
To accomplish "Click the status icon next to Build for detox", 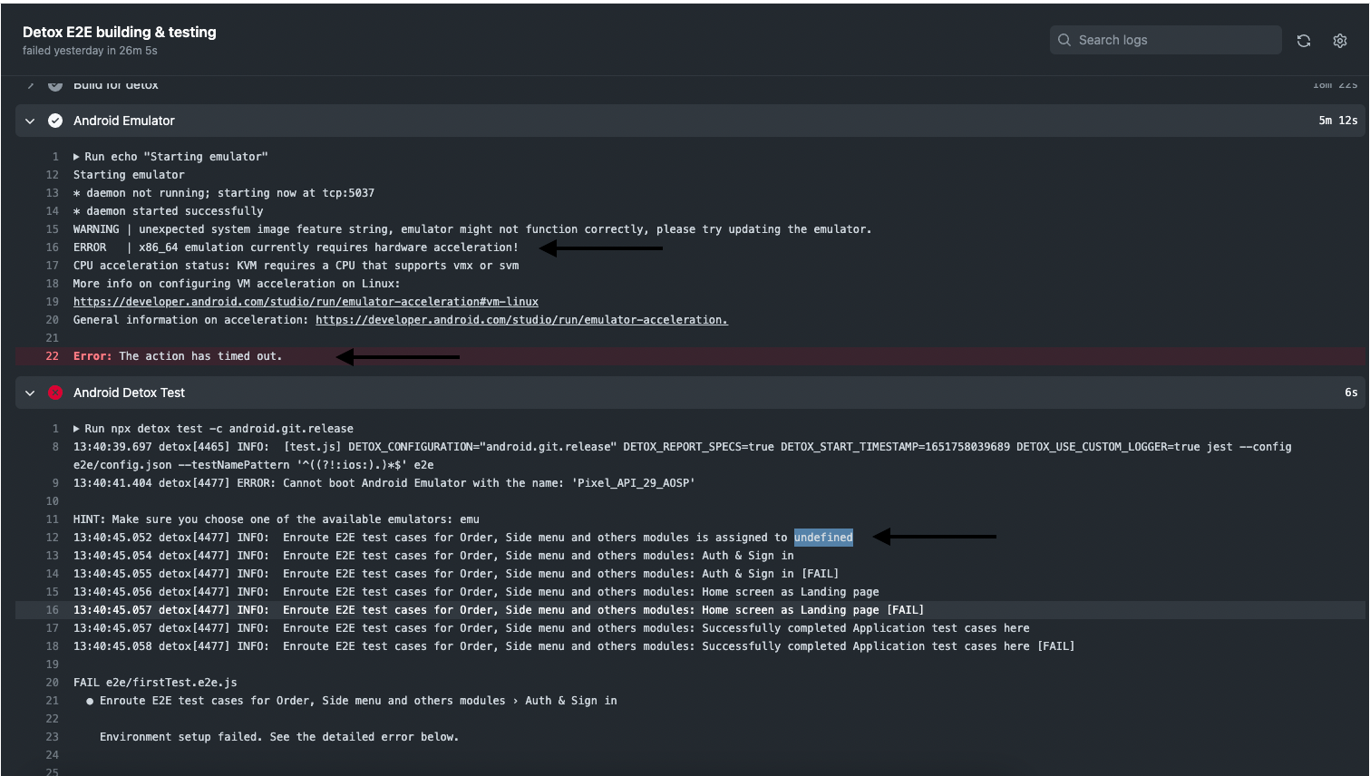I will 55,84.
